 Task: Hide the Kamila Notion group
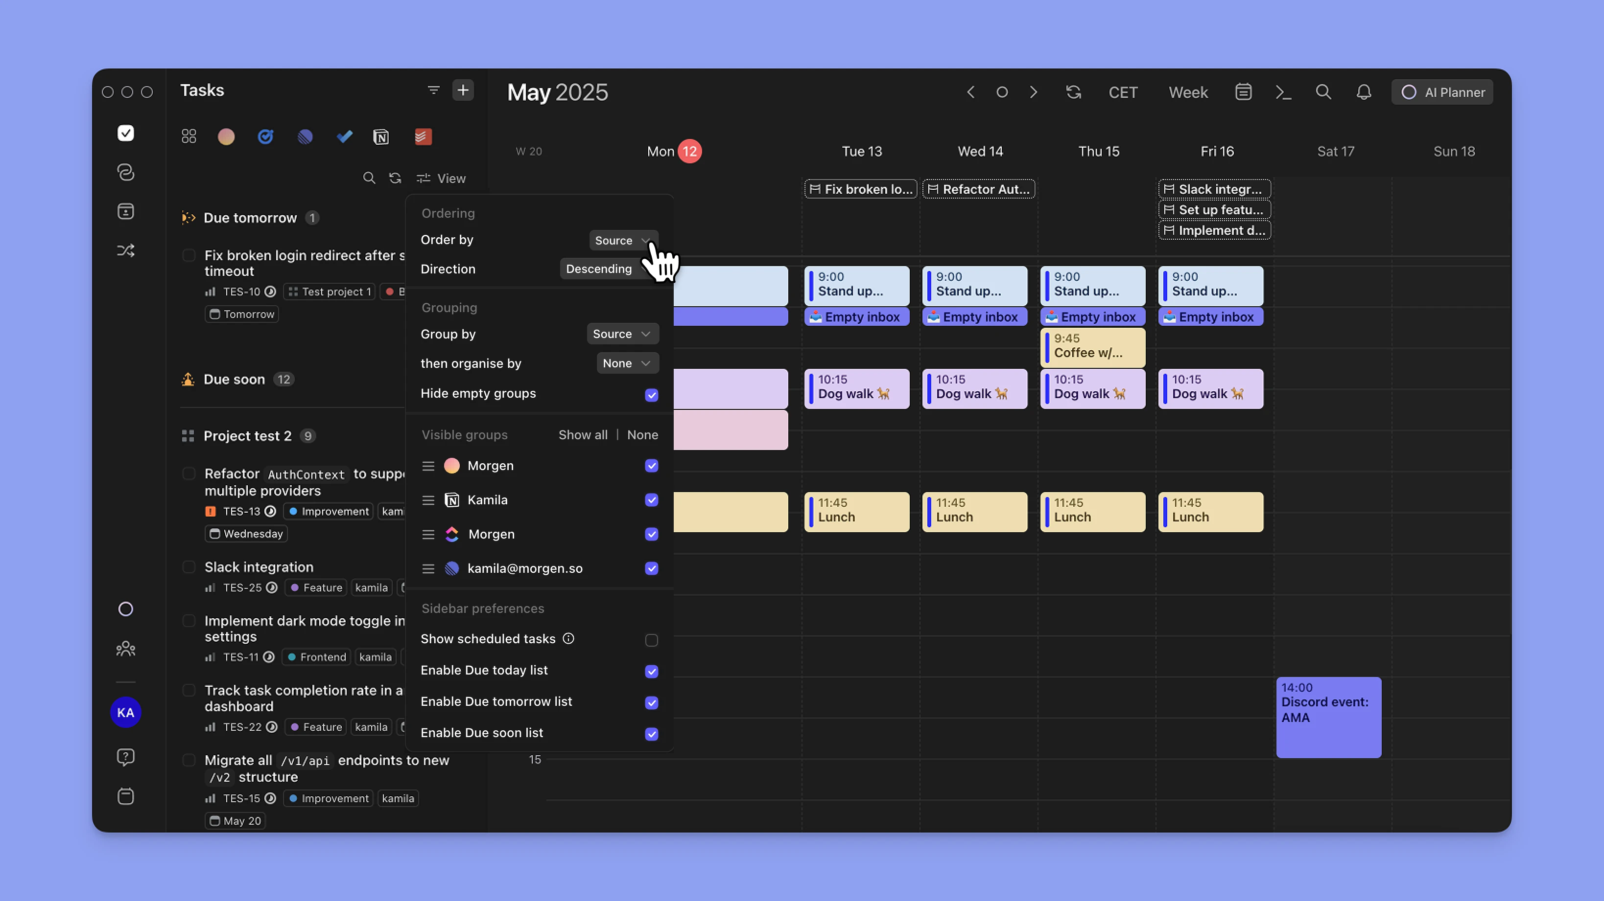point(651,499)
